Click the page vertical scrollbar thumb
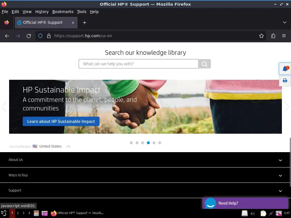Viewport: 291px width, 218px height. (x=290, y=162)
